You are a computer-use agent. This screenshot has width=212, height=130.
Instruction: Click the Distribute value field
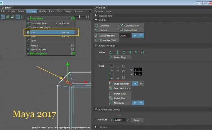[120, 120]
